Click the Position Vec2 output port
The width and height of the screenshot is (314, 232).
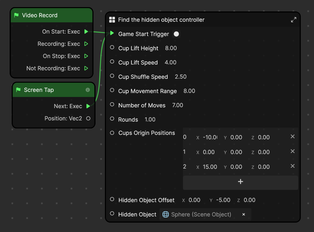coord(88,118)
